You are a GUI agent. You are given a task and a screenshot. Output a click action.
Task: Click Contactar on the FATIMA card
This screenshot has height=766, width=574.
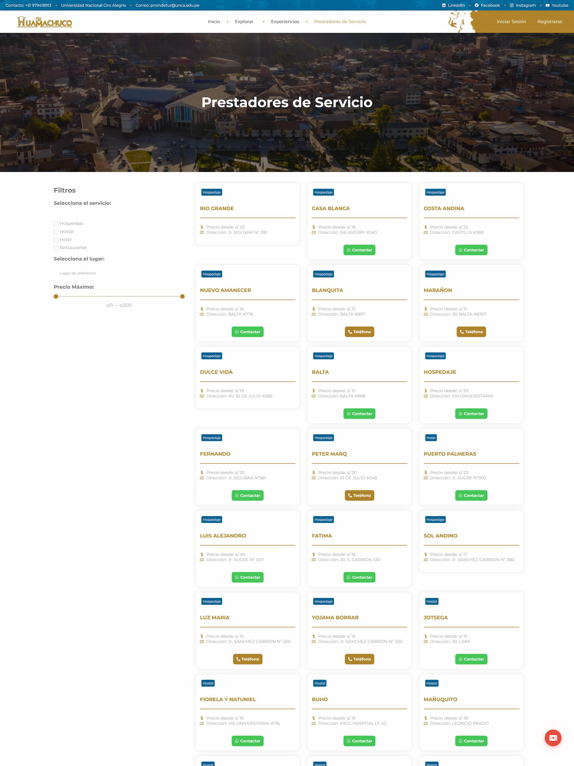pos(359,577)
